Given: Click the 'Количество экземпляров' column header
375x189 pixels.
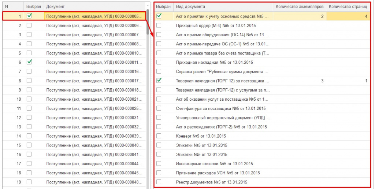Looking at the screenshot, I should pyautogui.click(x=300, y=7).
